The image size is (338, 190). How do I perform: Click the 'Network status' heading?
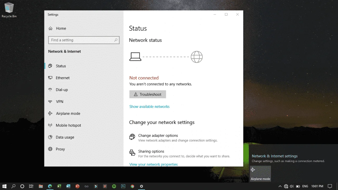click(145, 40)
